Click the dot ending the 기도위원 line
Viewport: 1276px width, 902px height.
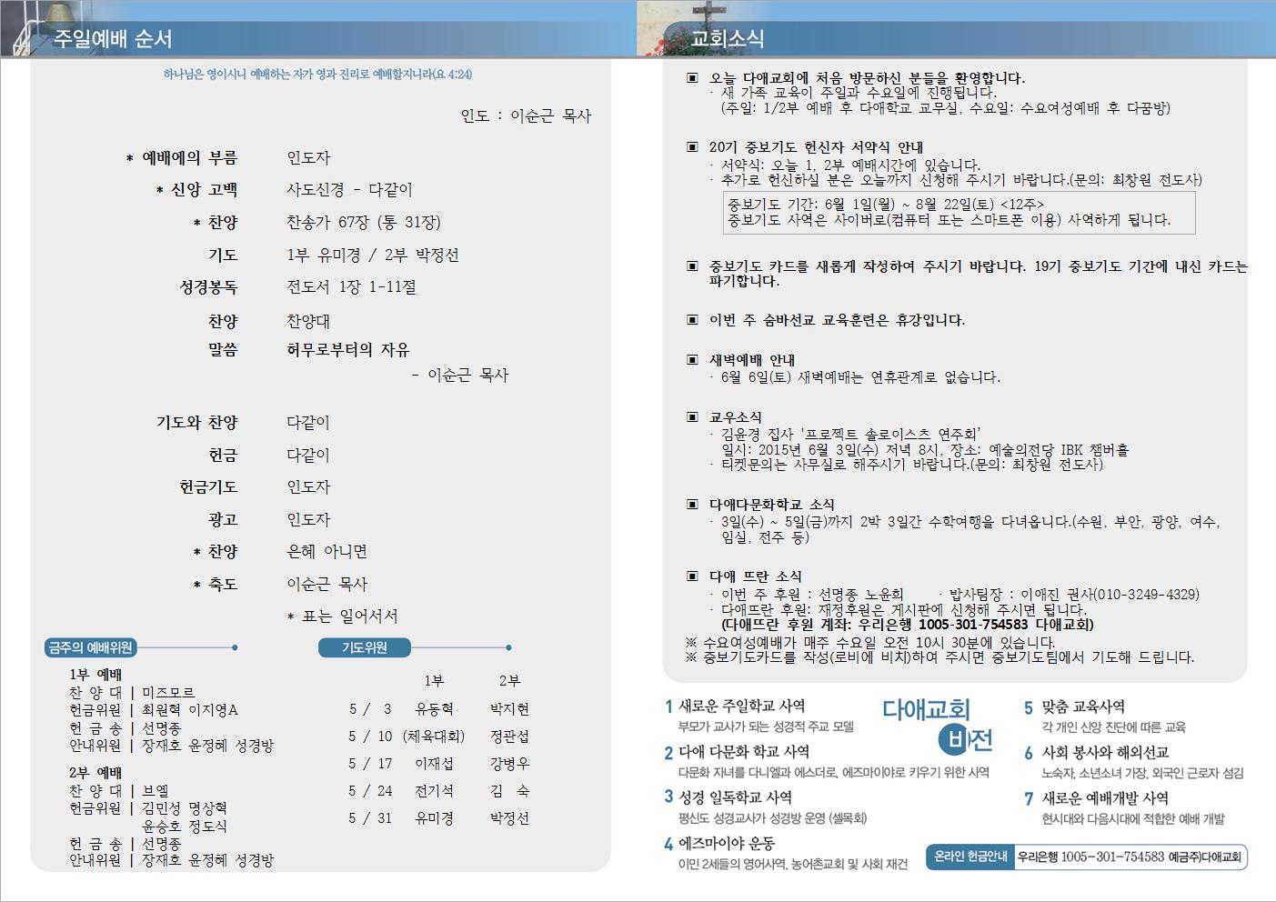click(508, 647)
